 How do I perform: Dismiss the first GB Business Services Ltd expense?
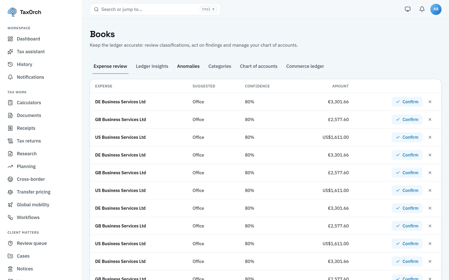(430, 120)
